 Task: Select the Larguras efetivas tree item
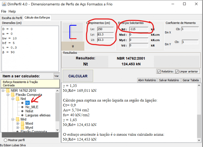click(38, 115)
